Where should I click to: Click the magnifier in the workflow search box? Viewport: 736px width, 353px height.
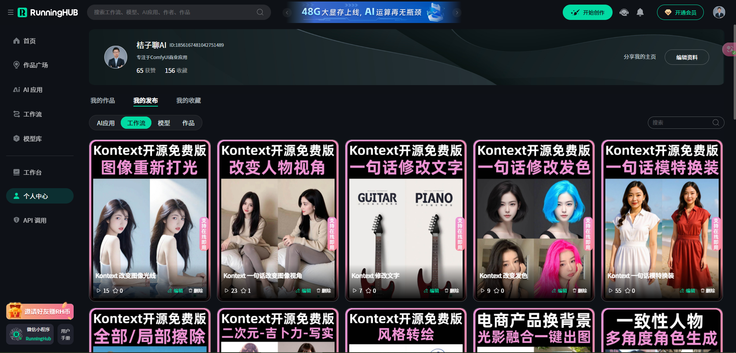pos(716,123)
